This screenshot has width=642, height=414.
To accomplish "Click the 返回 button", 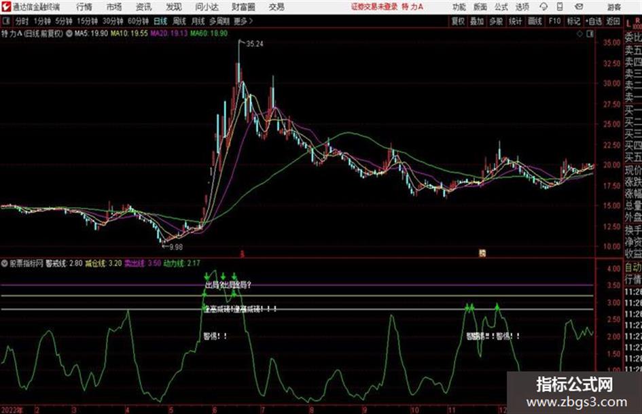I will pos(613,21).
